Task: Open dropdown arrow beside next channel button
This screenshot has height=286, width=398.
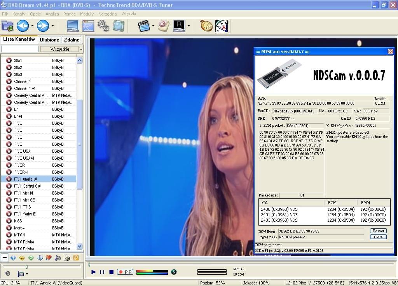Action: tap(52, 26)
